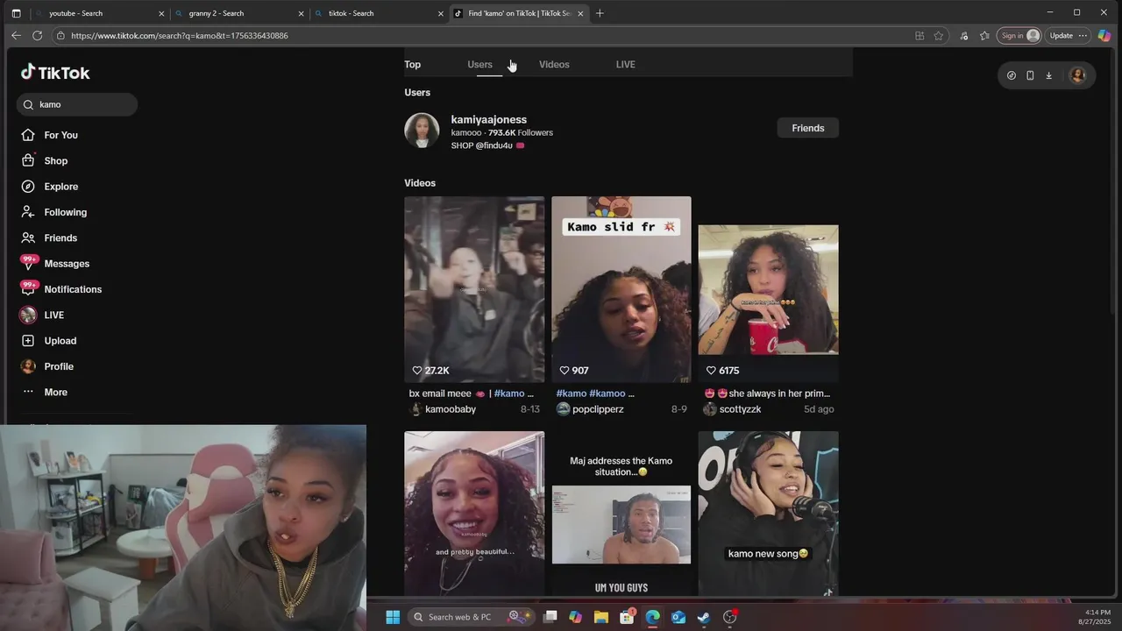
Task: Click the Friends button beside kamiyaajoness
Action: pos(807,128)
